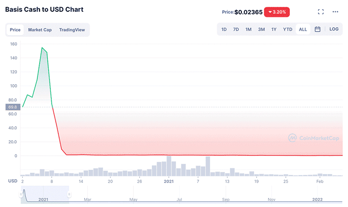This screenshot has width=348, height=207.
Task: Grab the left handle of range navigator
Action: (x=21, y=194)
